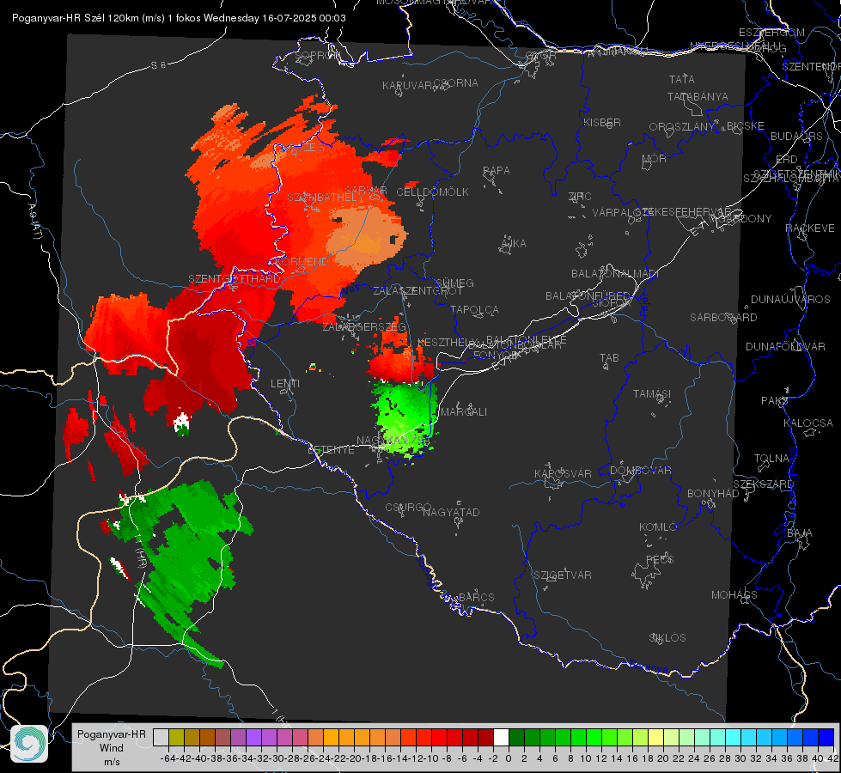Click the NAGYATÁD label
Screen dimensions: 841x773
pos(451,513)
